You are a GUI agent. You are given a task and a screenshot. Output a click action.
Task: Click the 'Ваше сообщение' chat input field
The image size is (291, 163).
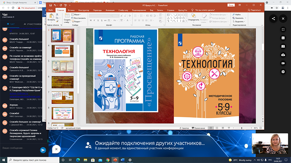pyautogui.click(x=20, y=148)
